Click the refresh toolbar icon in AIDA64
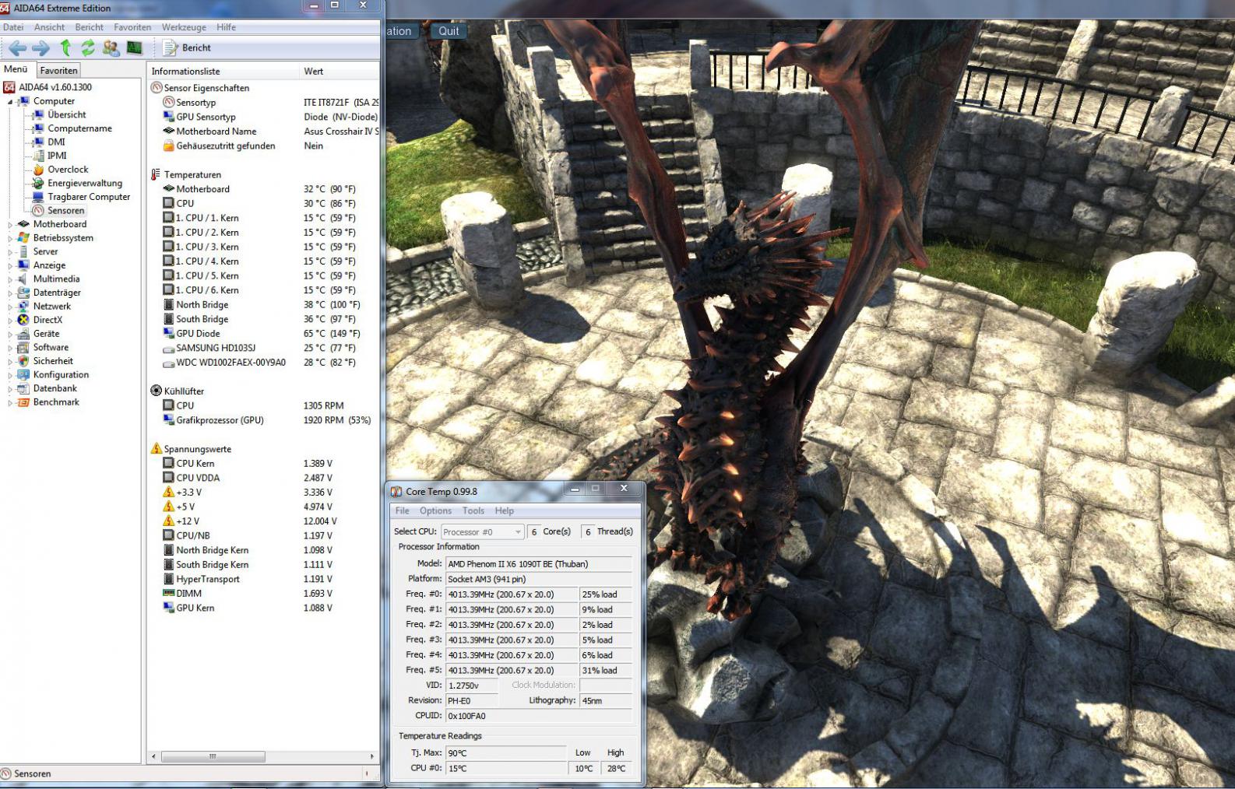The width and height of the screenshot is (1235, 789). [88, 47]
